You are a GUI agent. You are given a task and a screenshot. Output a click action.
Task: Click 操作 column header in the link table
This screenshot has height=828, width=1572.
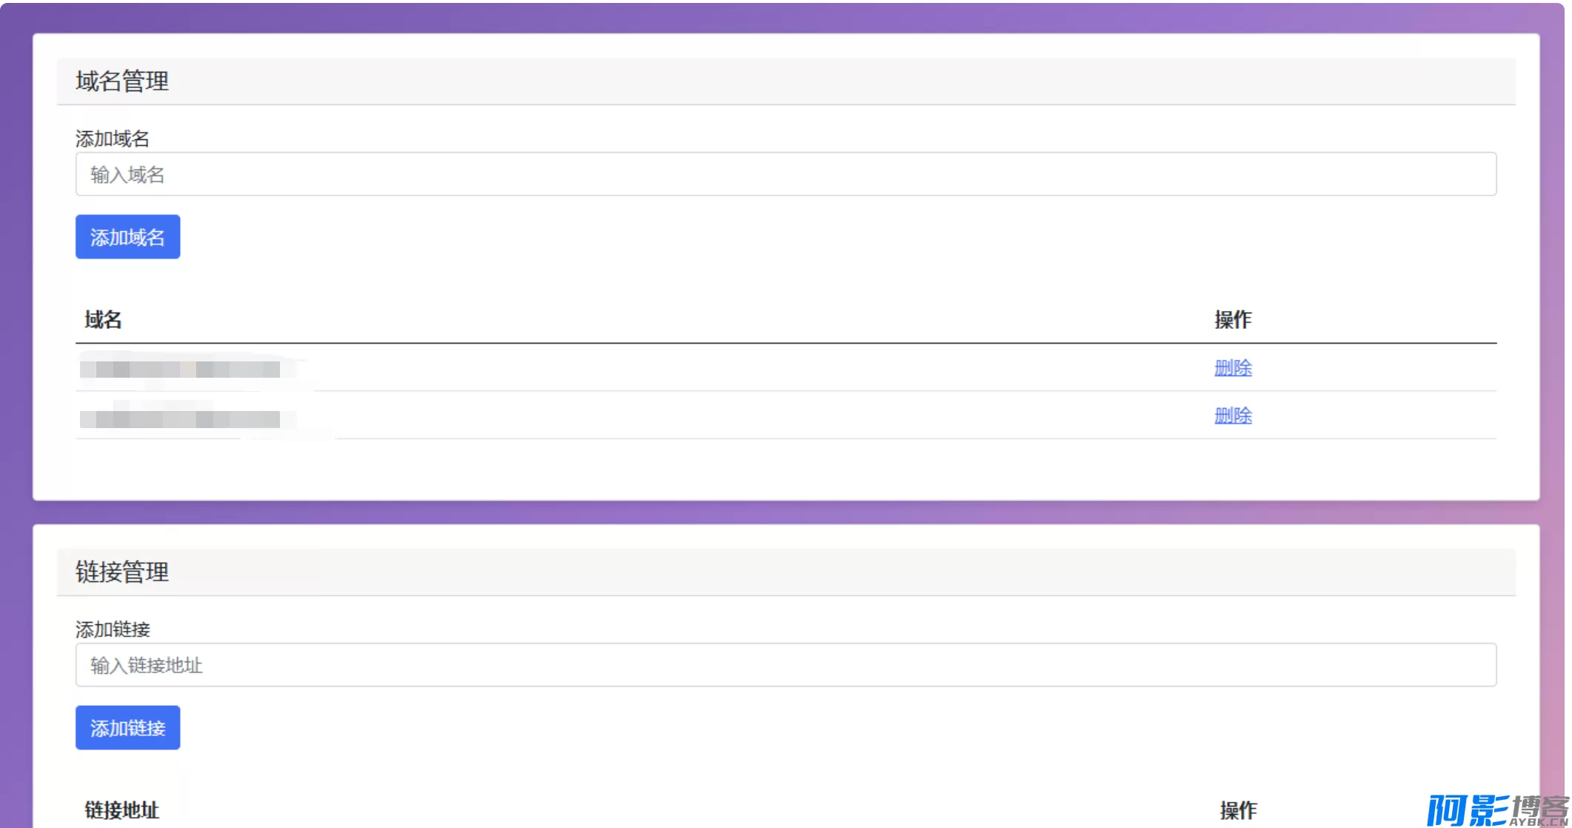coord(1238,810)
